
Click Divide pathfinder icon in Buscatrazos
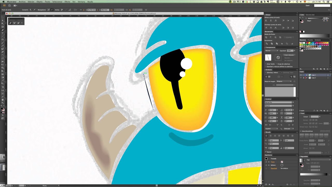(267, 44)
